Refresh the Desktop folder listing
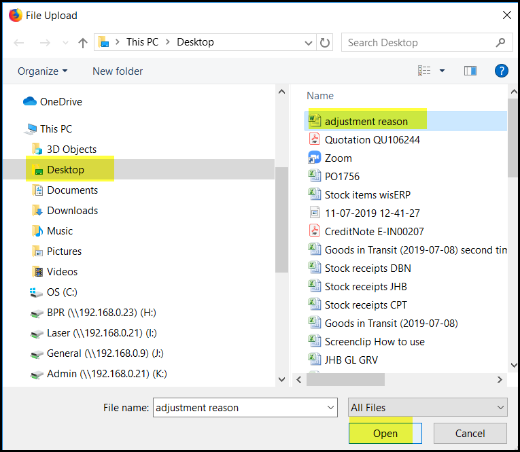520x452 pixels. (x=325, y=42)
